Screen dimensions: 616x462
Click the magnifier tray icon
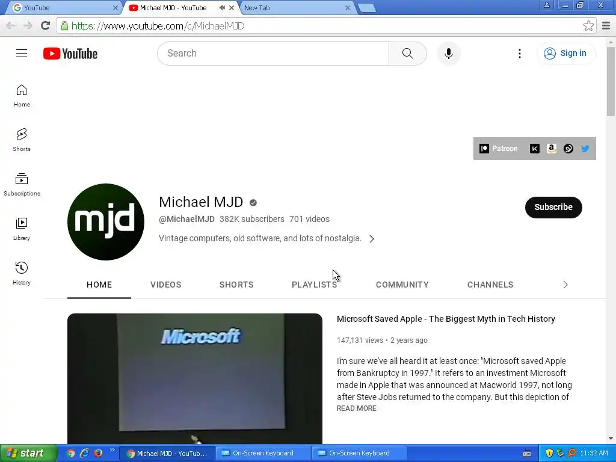click(x=572, y=454)
